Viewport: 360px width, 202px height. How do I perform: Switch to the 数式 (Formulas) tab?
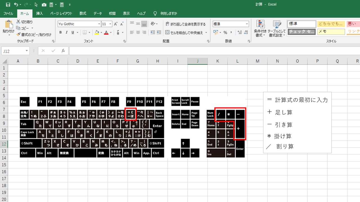83,13
